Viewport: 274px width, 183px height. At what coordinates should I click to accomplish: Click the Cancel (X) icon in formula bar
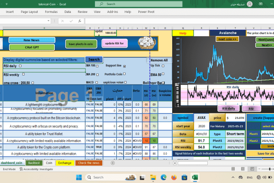[63, 21]
